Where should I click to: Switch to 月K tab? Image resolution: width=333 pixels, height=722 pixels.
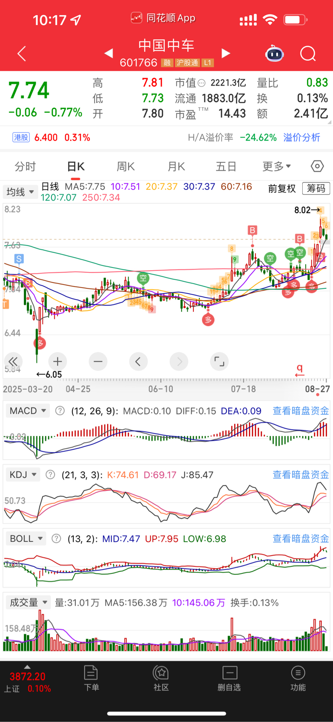pyautogui.click(x=176, y=166)
